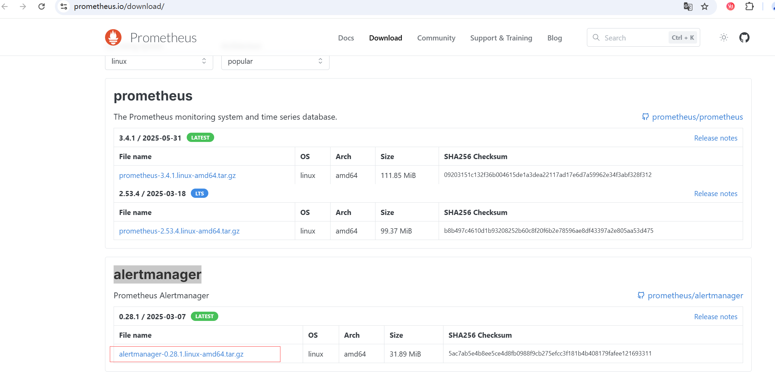
Task: Toggle the light/dark theme sun icon
Action: click(x=724, y=38)
